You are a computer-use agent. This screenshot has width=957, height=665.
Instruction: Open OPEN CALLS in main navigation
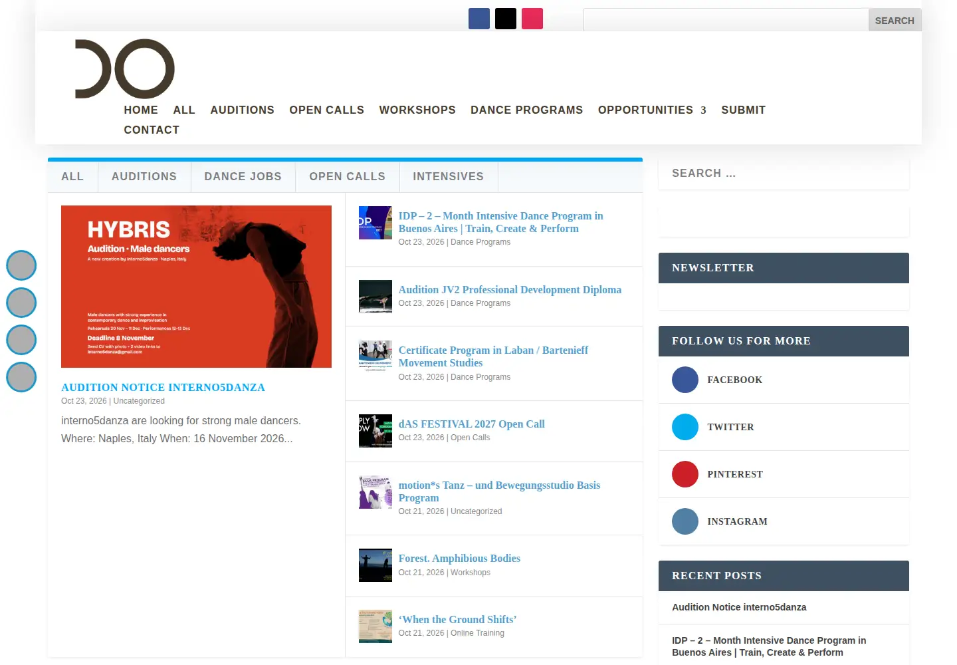tap(327, 110)
